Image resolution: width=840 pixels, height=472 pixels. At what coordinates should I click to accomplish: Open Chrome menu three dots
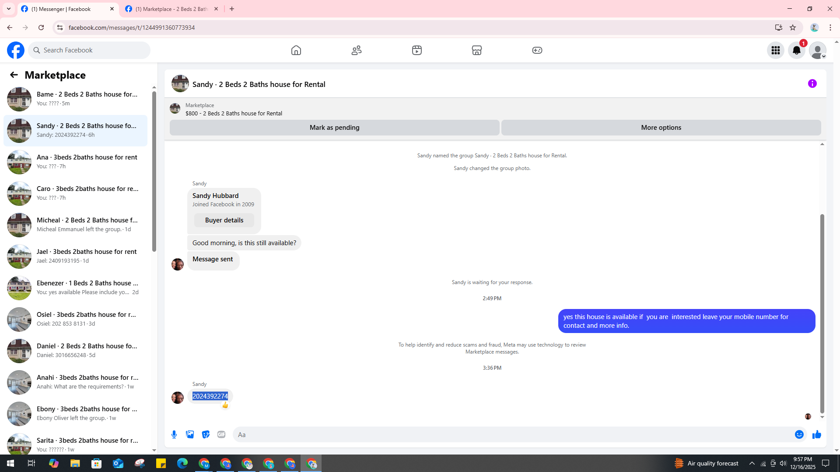click(x=830, y=28)
